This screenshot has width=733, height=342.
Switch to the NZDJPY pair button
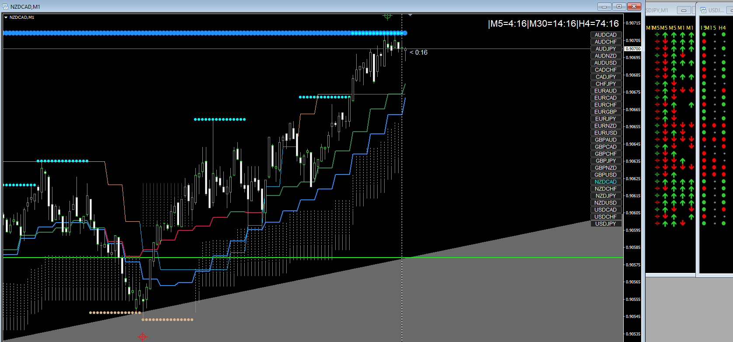tap(606, 196)
